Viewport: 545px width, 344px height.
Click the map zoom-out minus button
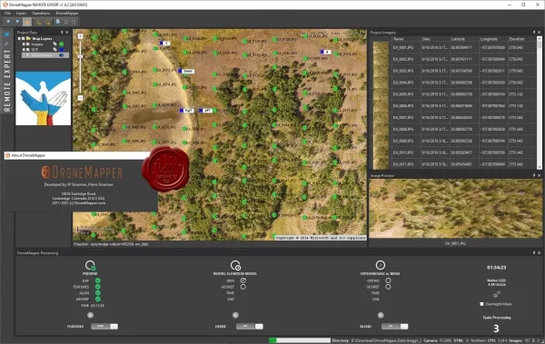[x=80, y=98]
